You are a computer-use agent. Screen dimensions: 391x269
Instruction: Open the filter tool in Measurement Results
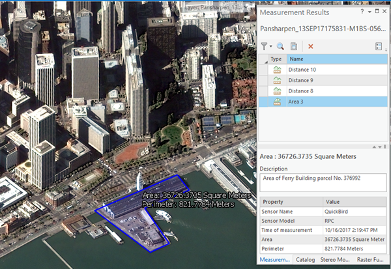[x=264, y=46]
